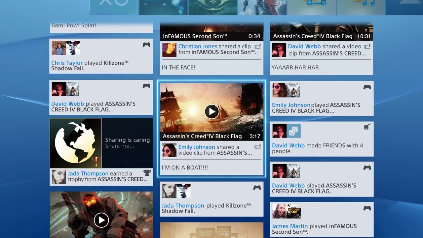Select the 'Sharing is caring' trophy title

pos(127,140)
